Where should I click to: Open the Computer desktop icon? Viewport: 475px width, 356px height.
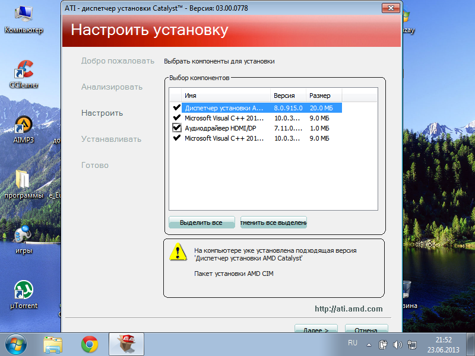point(24,19)
